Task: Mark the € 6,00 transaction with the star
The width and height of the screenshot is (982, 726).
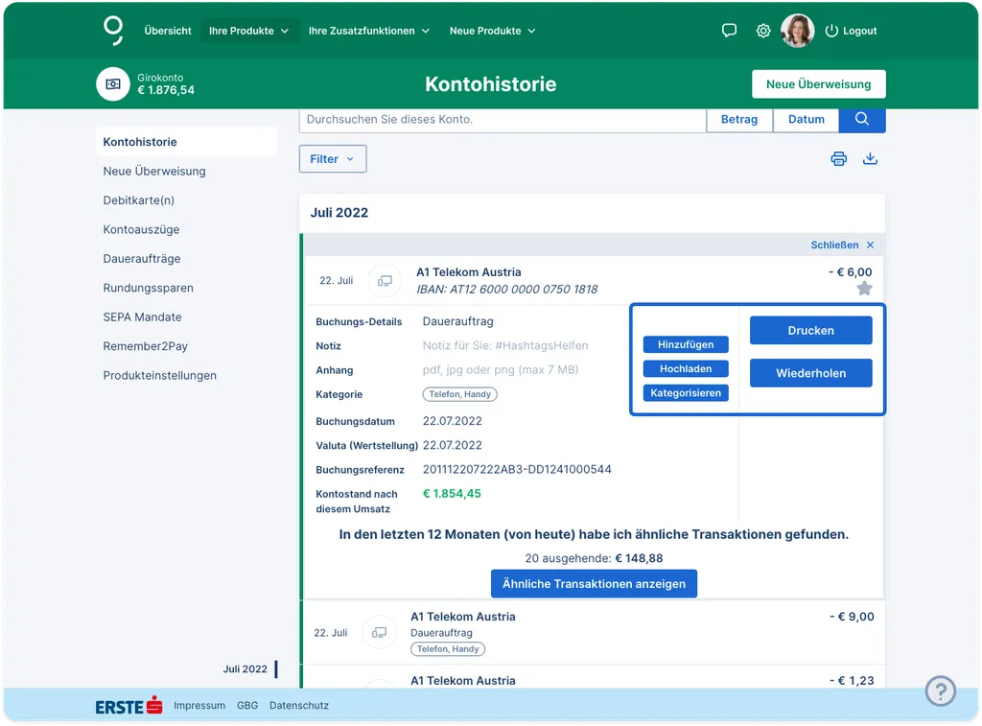Action: 864,289
